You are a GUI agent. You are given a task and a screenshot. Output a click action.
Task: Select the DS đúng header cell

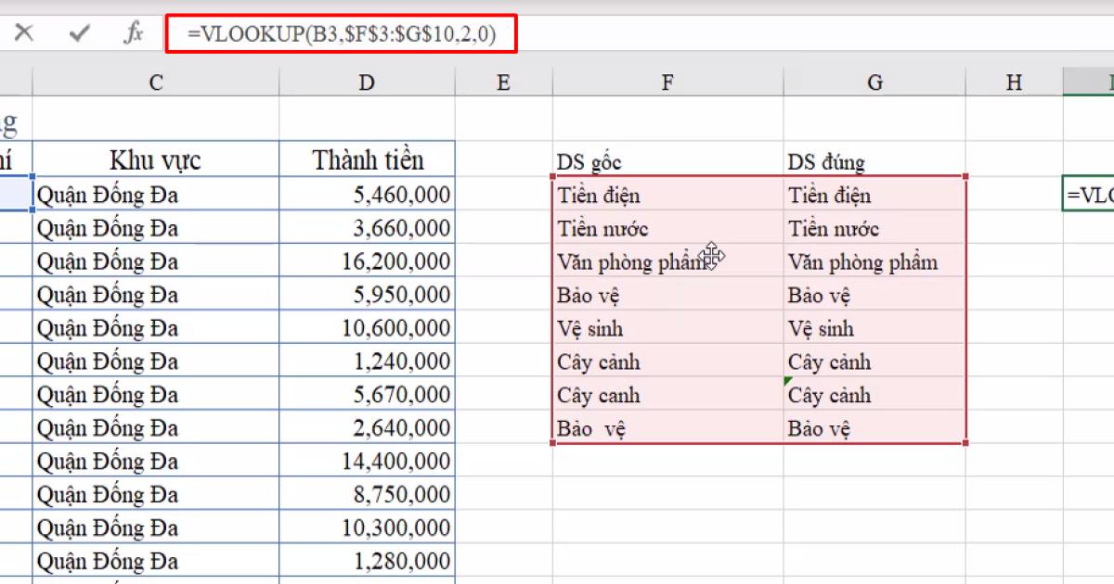point(835,161)
